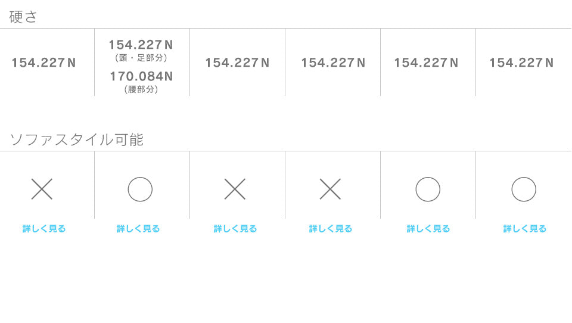Click the 硬さ section heading

tap(24, 17)
